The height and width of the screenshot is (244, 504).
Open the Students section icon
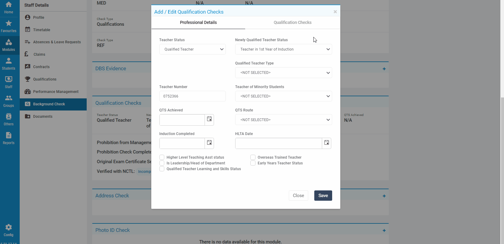[x=8, y=64]
